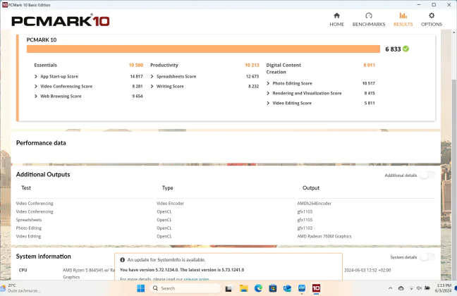Viewport: 457px width, 296px height.
Task: Click the Output column header
Action: click(x=311, y=188)
